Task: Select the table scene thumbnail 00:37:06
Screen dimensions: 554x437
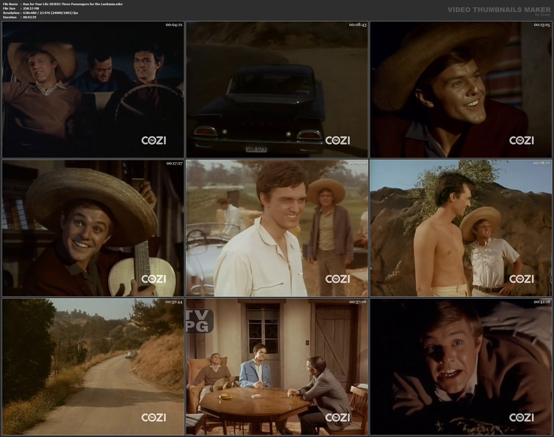Action: click(277, 367)
